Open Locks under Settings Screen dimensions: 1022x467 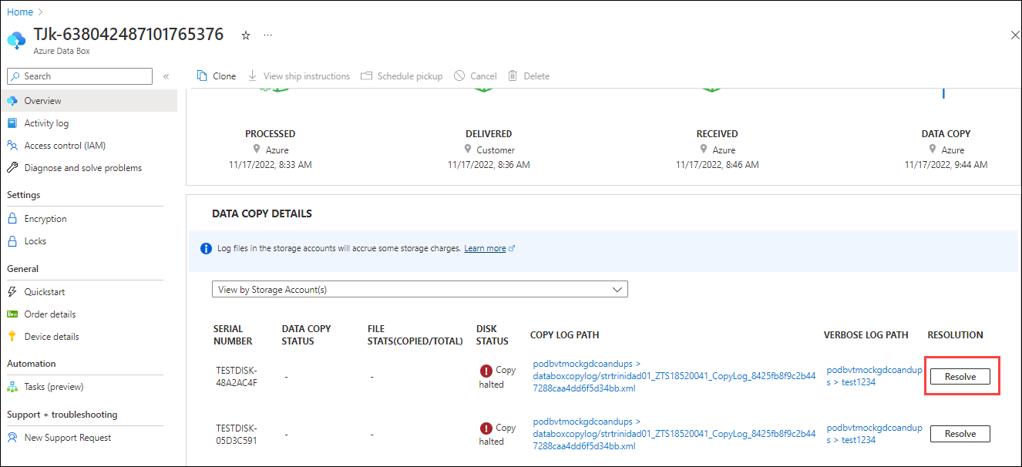pos(35,240)
